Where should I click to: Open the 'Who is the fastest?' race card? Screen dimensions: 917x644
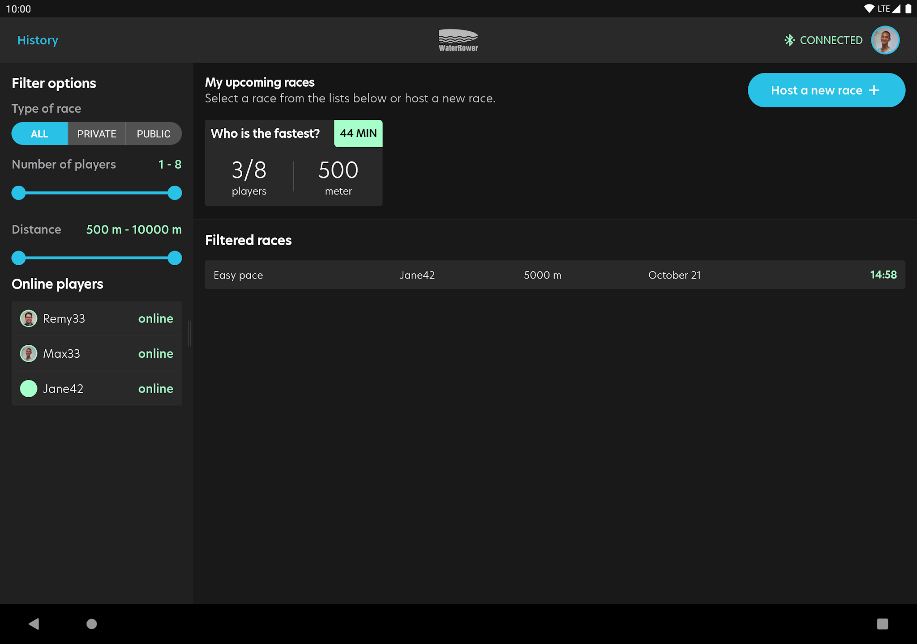click(x=294, y=163)
